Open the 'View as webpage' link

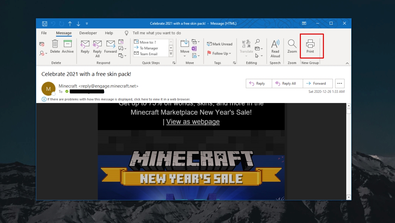click(x=193, y=122)
